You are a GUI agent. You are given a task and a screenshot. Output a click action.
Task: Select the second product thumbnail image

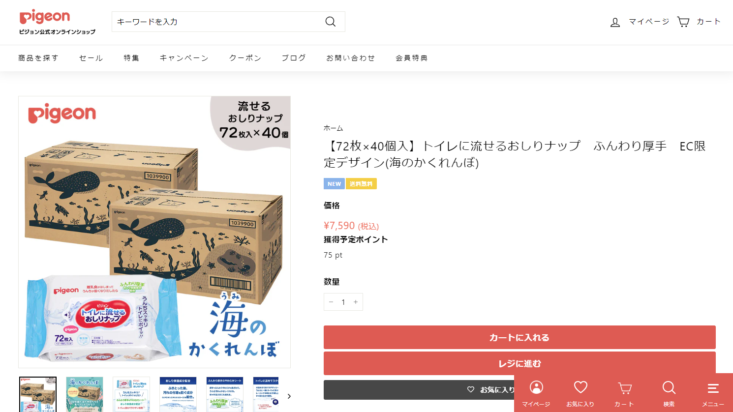(85, 394)
